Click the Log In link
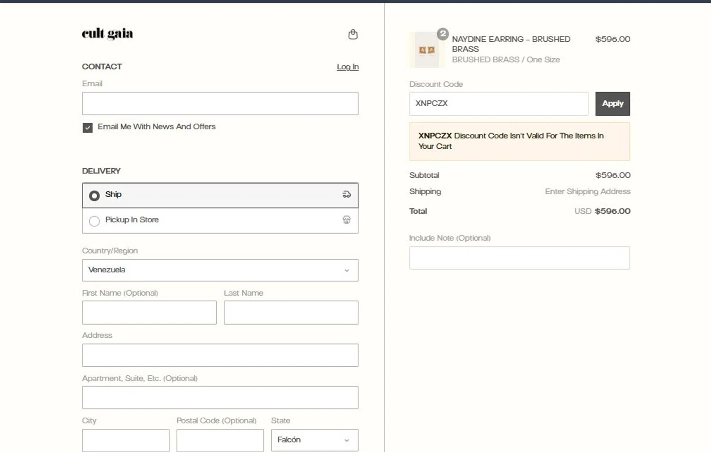 (347, 67)
